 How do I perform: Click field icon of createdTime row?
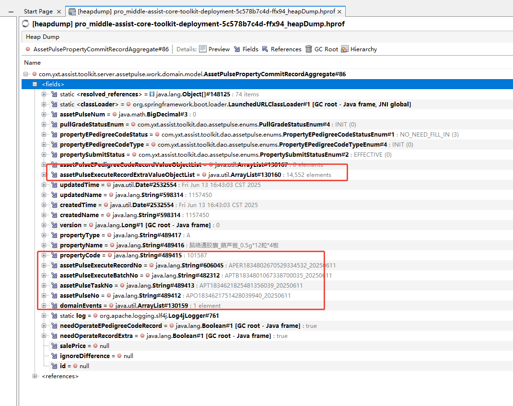point(54,205)
